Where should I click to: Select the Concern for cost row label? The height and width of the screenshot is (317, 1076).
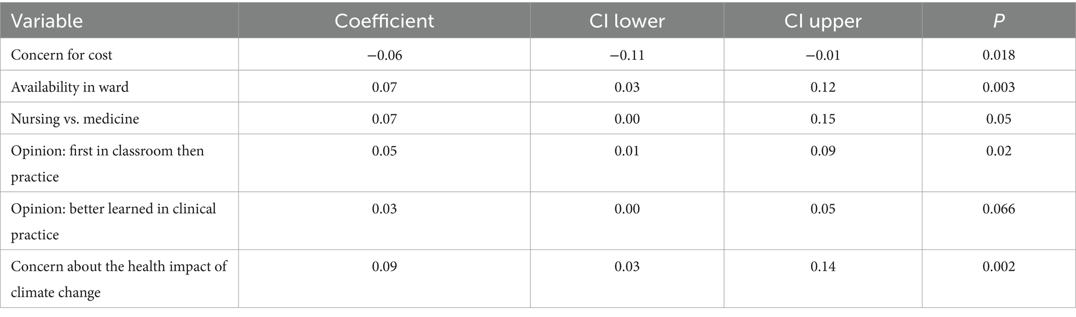[61, 55]
